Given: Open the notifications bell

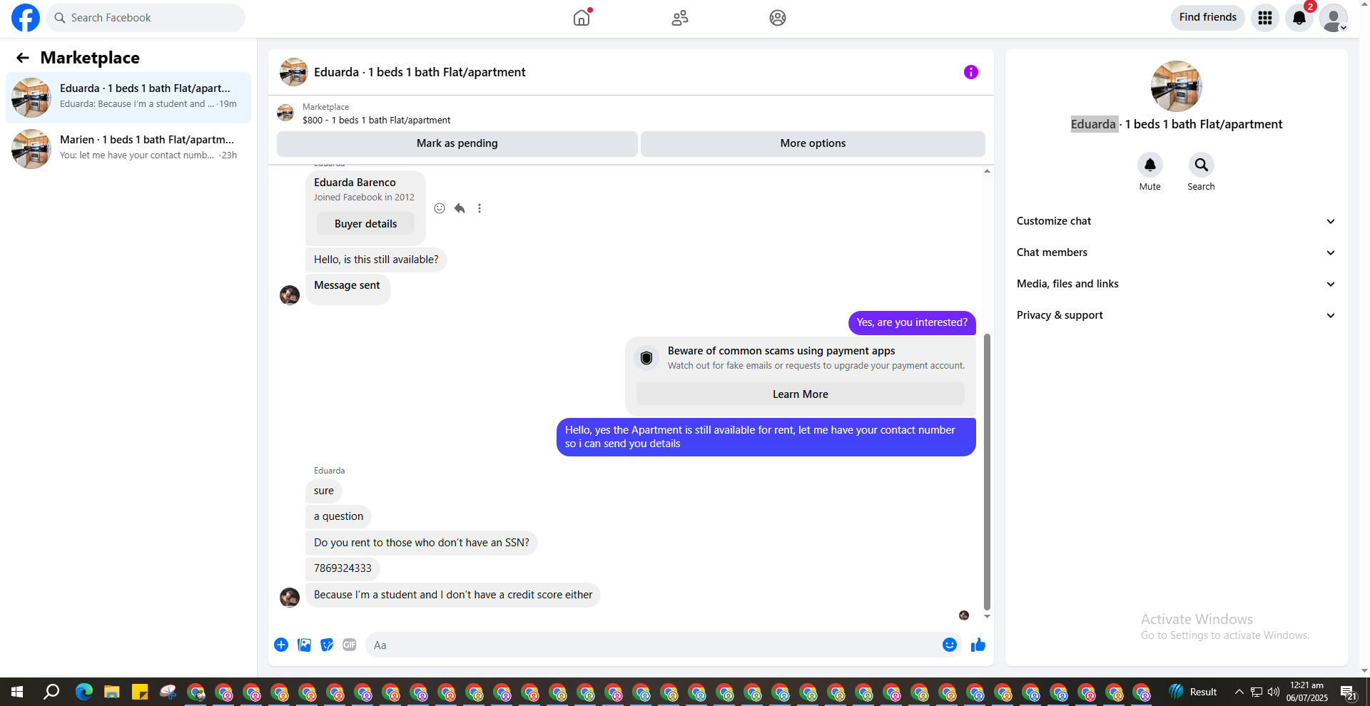Looking at the screenshot, I should 1299,18.
